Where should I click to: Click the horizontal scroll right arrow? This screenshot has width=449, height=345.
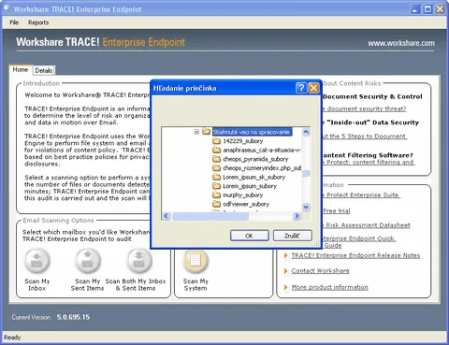(297, 216)
